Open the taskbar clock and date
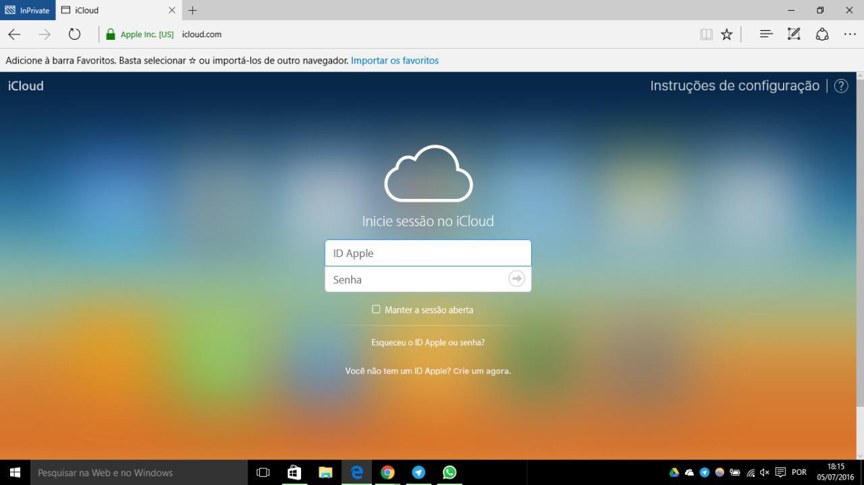 point(836,472)
